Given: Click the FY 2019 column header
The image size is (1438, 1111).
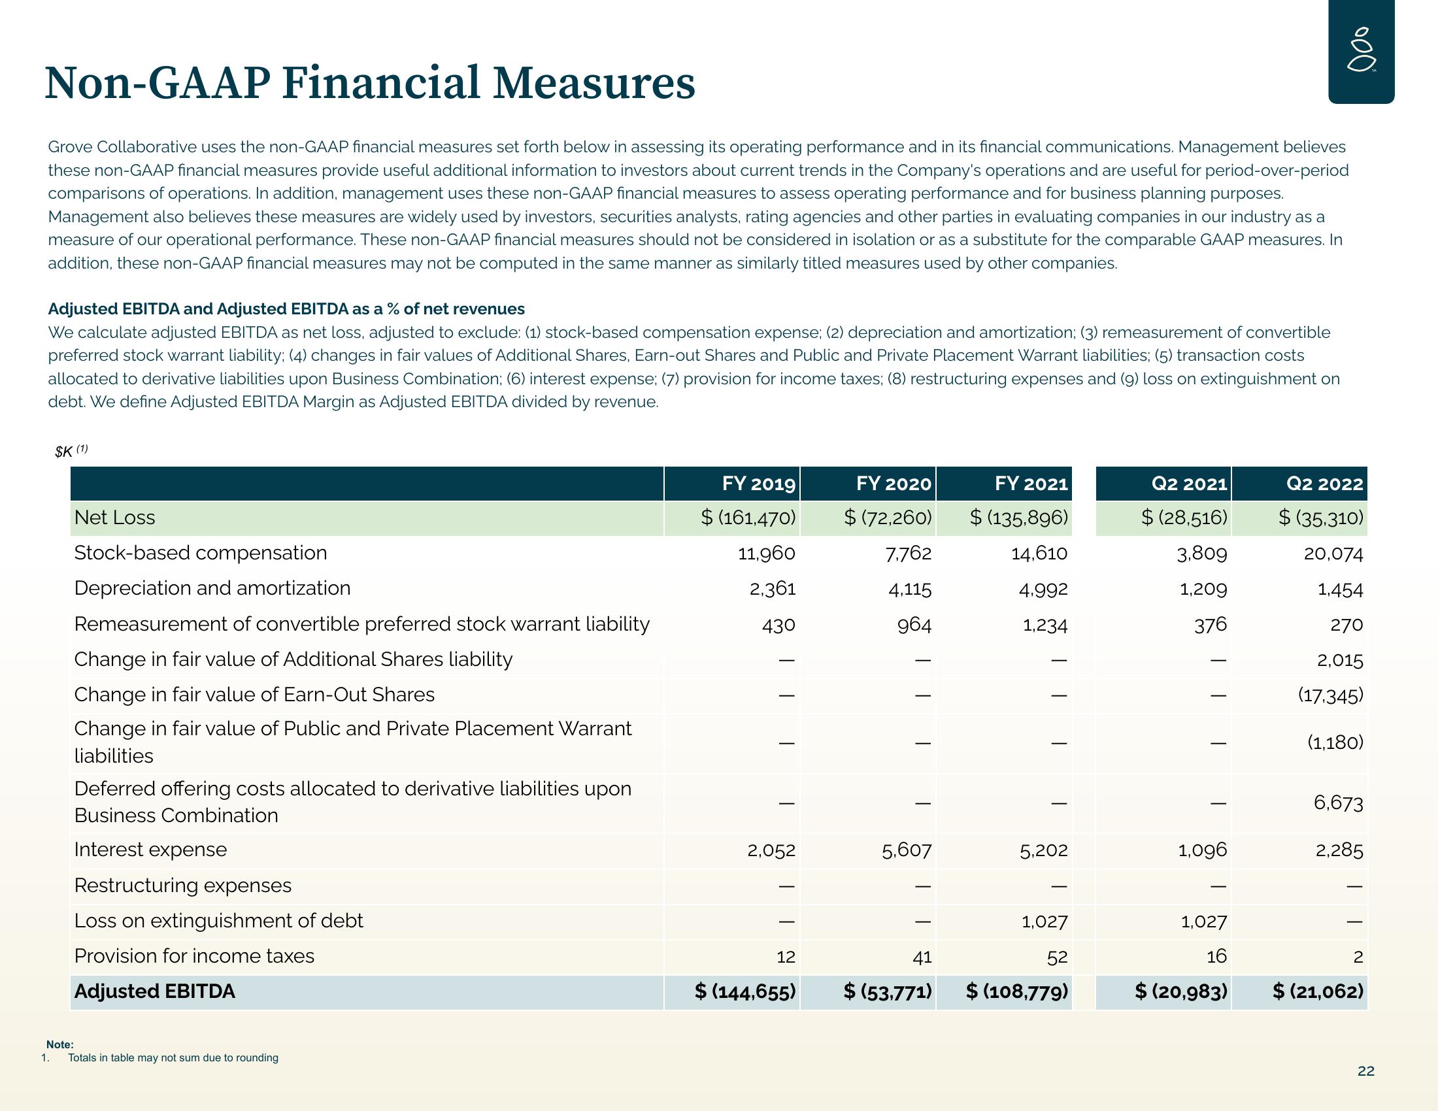Looking at the screenshot, I should [758, 484].
